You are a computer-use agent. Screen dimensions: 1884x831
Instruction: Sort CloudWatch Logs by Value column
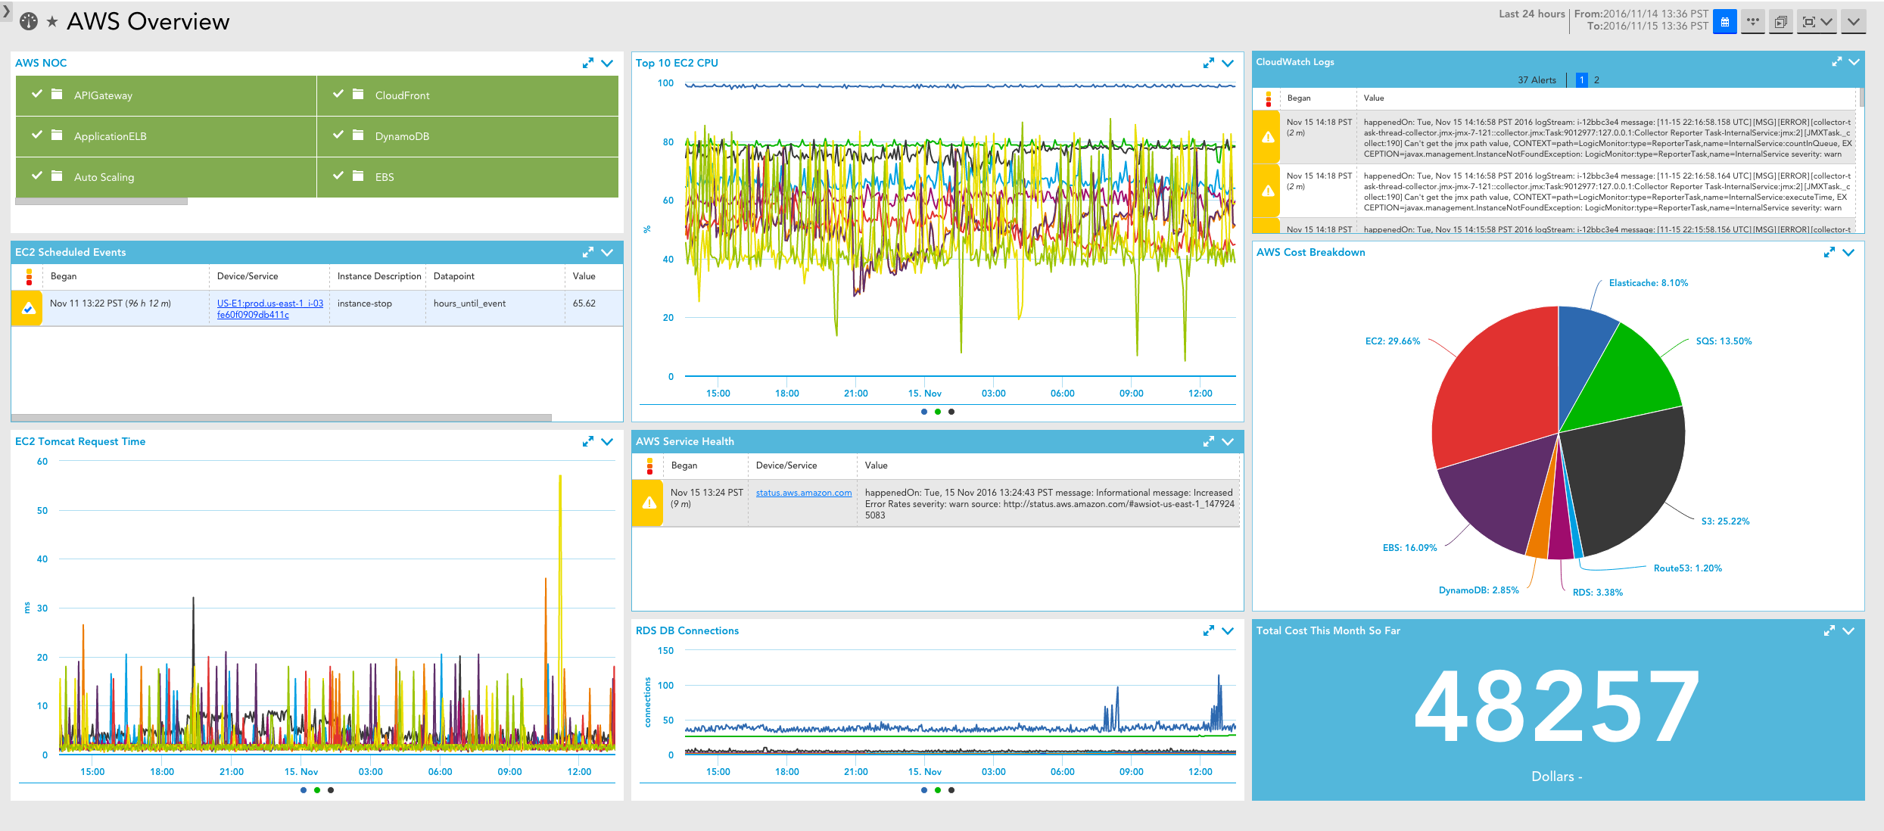pyautogui.click(x=1374, y=98)
